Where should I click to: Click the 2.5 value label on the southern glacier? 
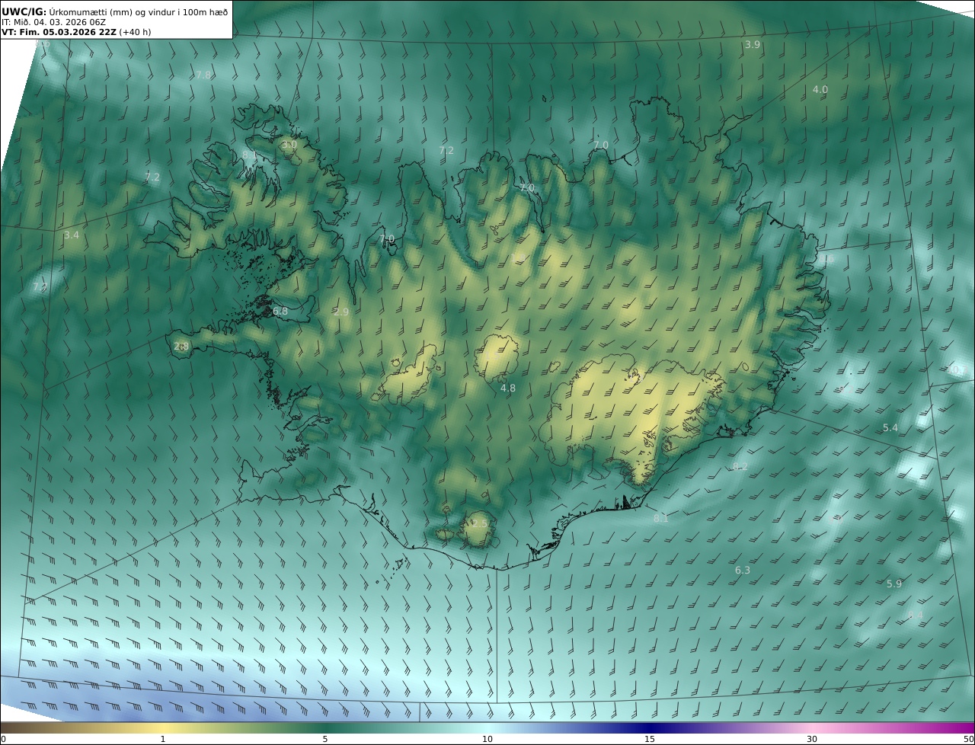click(479, 523)
